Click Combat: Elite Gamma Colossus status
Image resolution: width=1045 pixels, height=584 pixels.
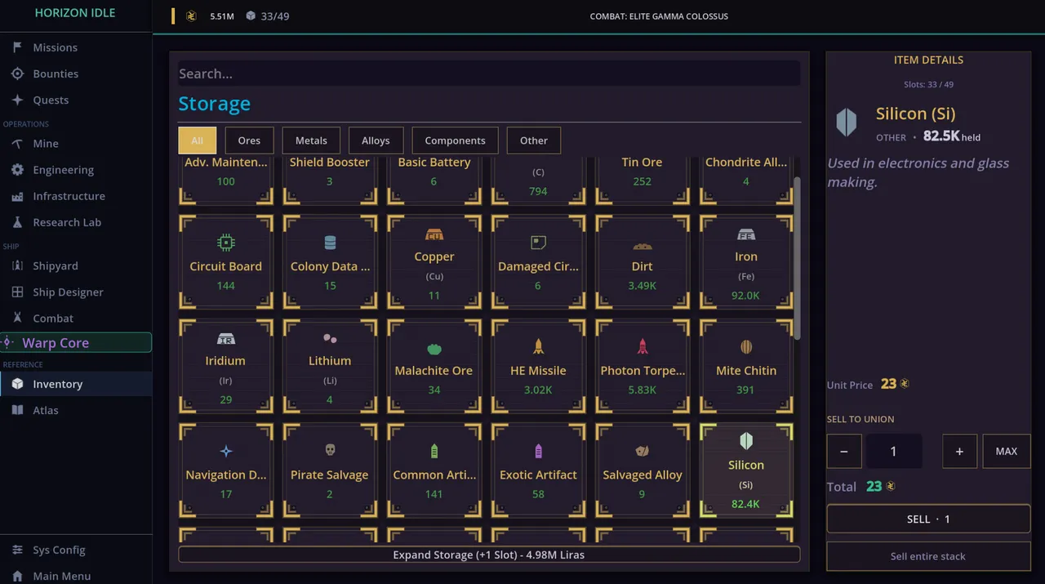659,16
